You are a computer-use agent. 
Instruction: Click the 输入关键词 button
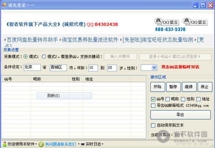120,56
